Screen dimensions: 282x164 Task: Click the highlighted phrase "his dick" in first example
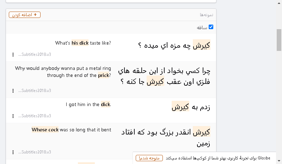click(80, 43)
